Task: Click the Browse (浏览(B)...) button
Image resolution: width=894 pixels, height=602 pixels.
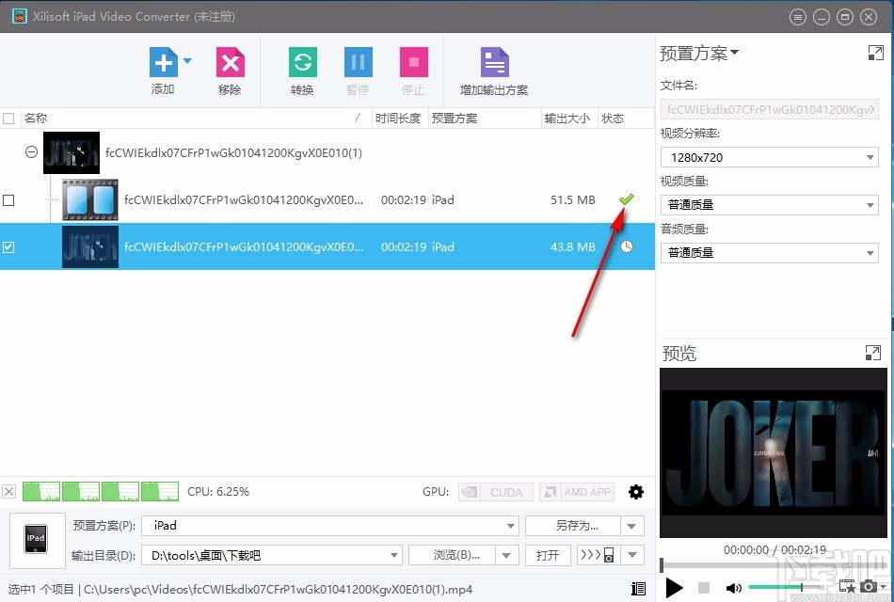Action: tap(452, 555)
